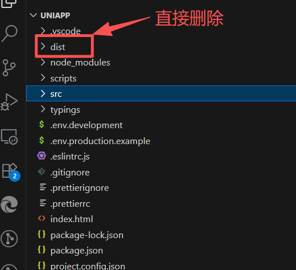This screenshot has height=270, width=296.
Task: Open the Source Control view
Action: (9, 68)
